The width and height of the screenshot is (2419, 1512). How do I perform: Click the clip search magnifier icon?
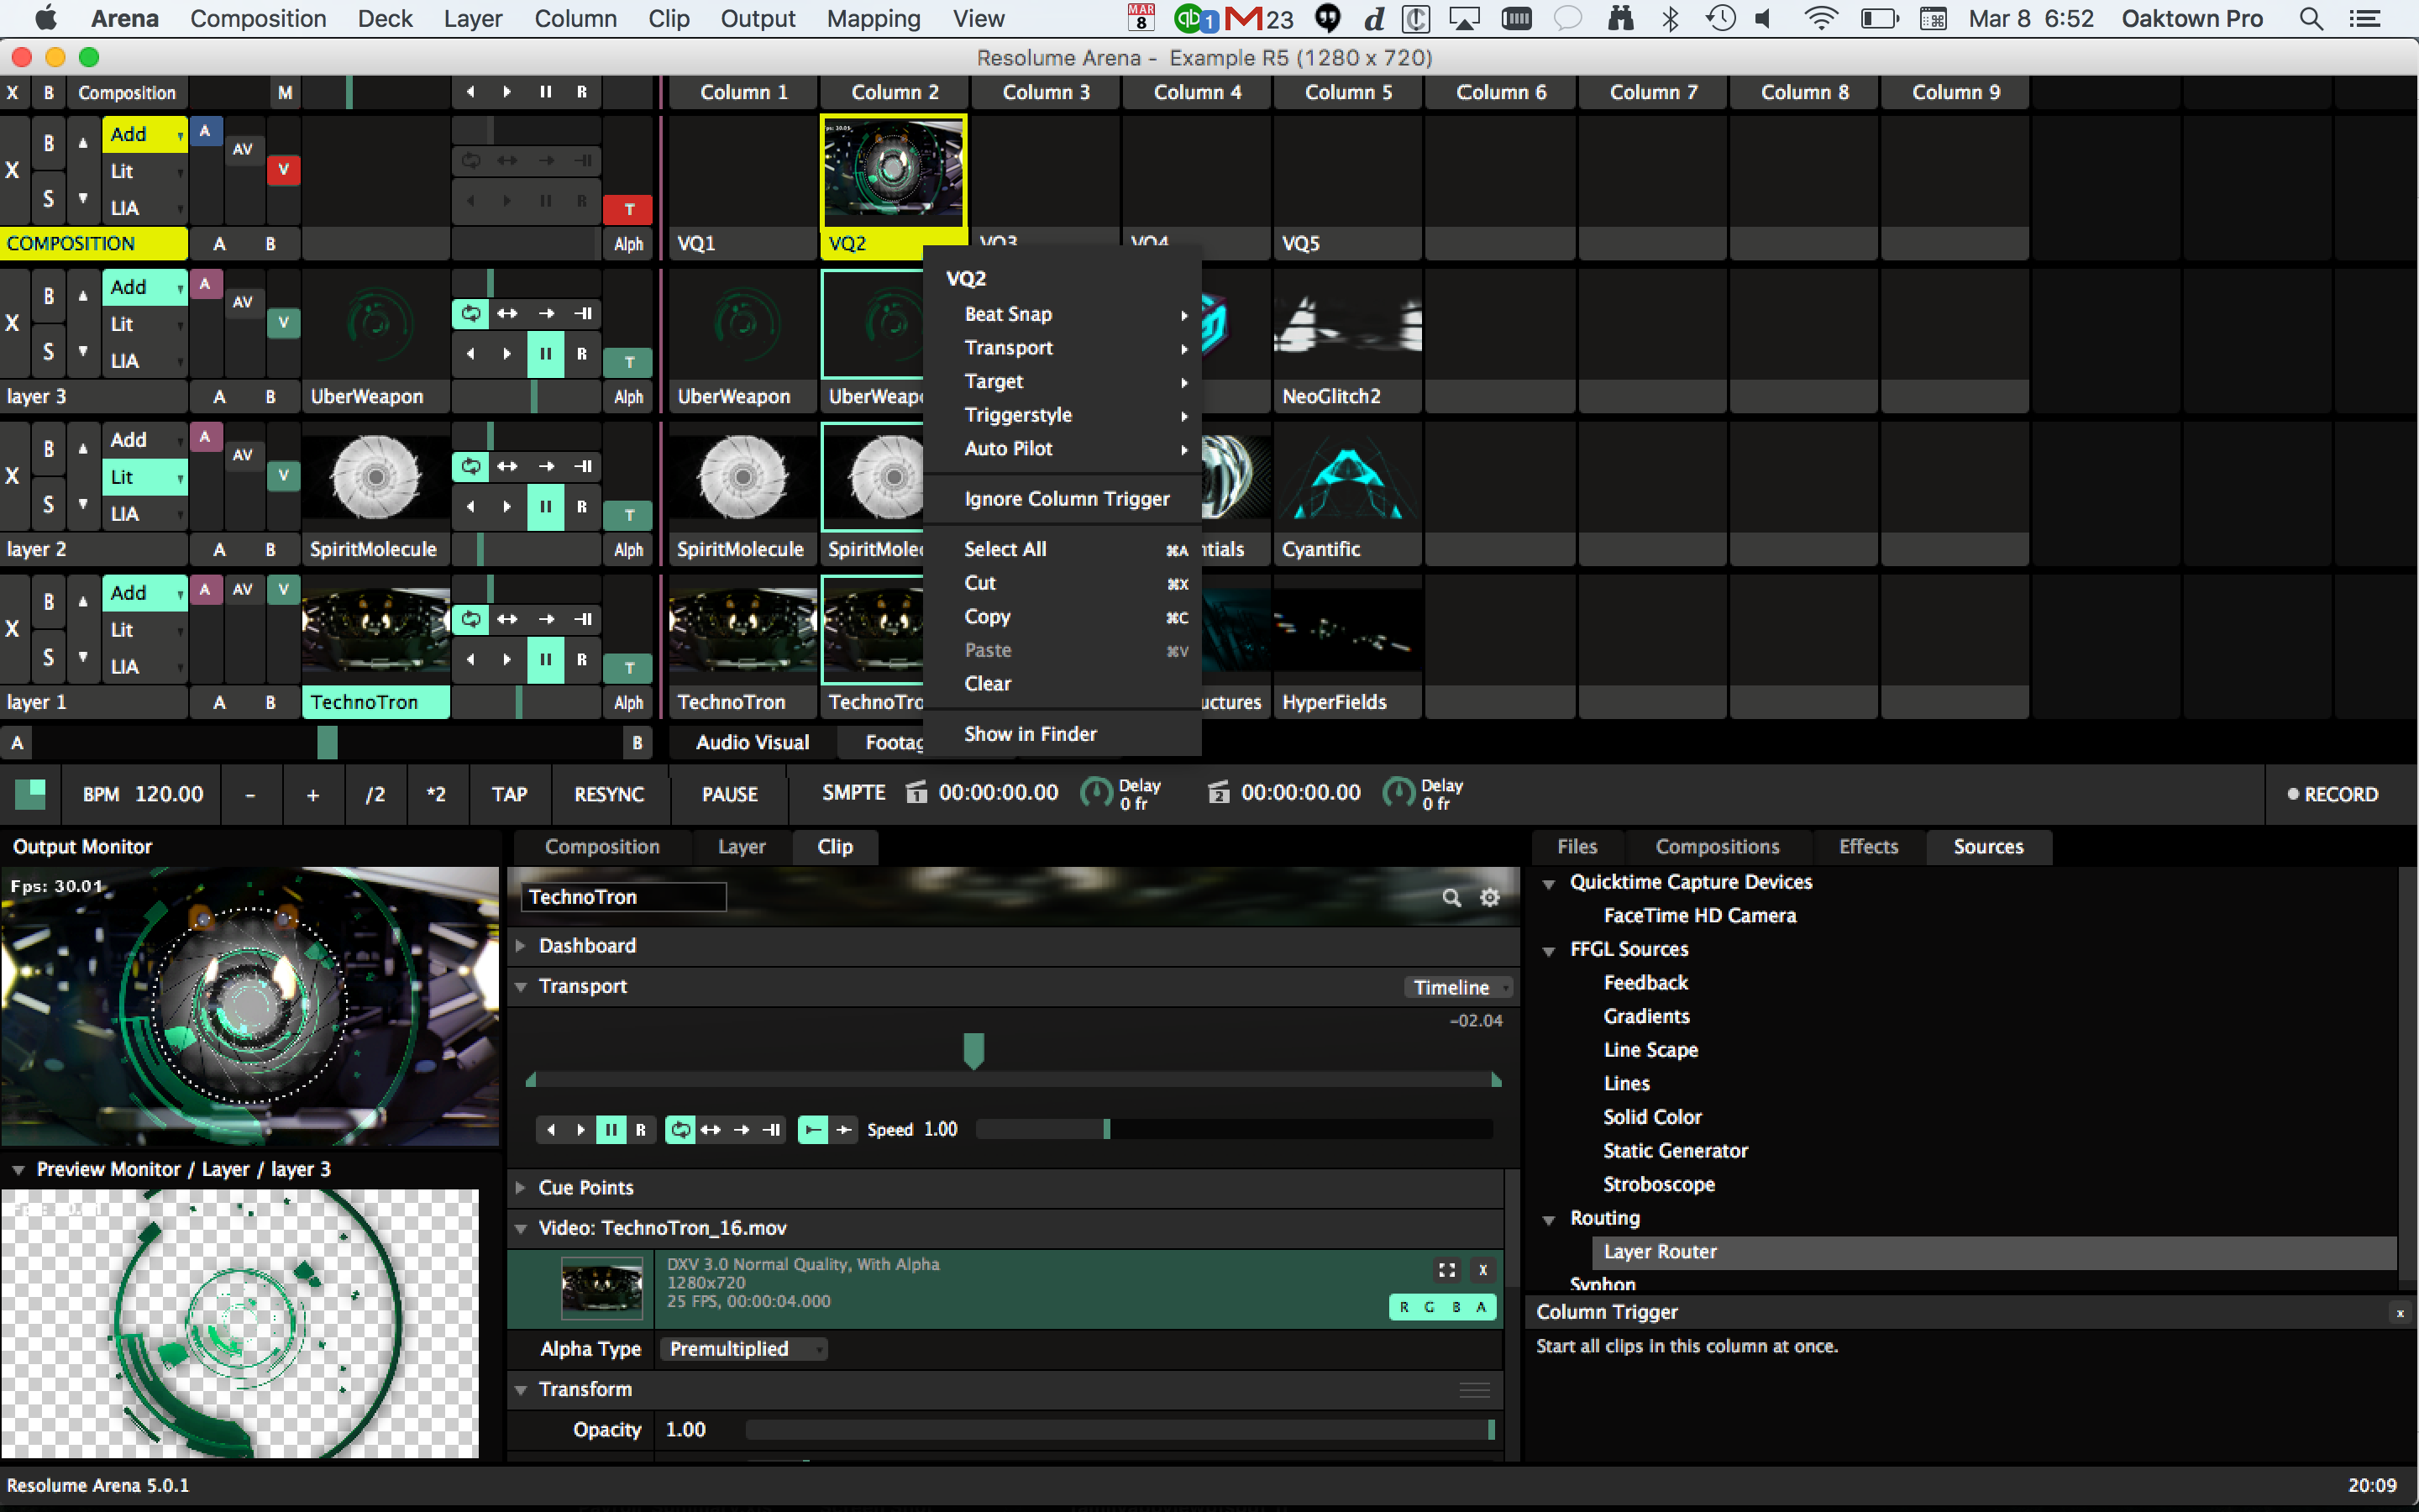coord(1451,897)
